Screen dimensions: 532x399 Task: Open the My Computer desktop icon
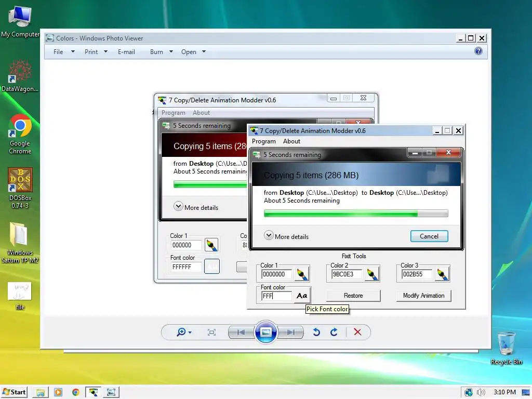point(20,21)
